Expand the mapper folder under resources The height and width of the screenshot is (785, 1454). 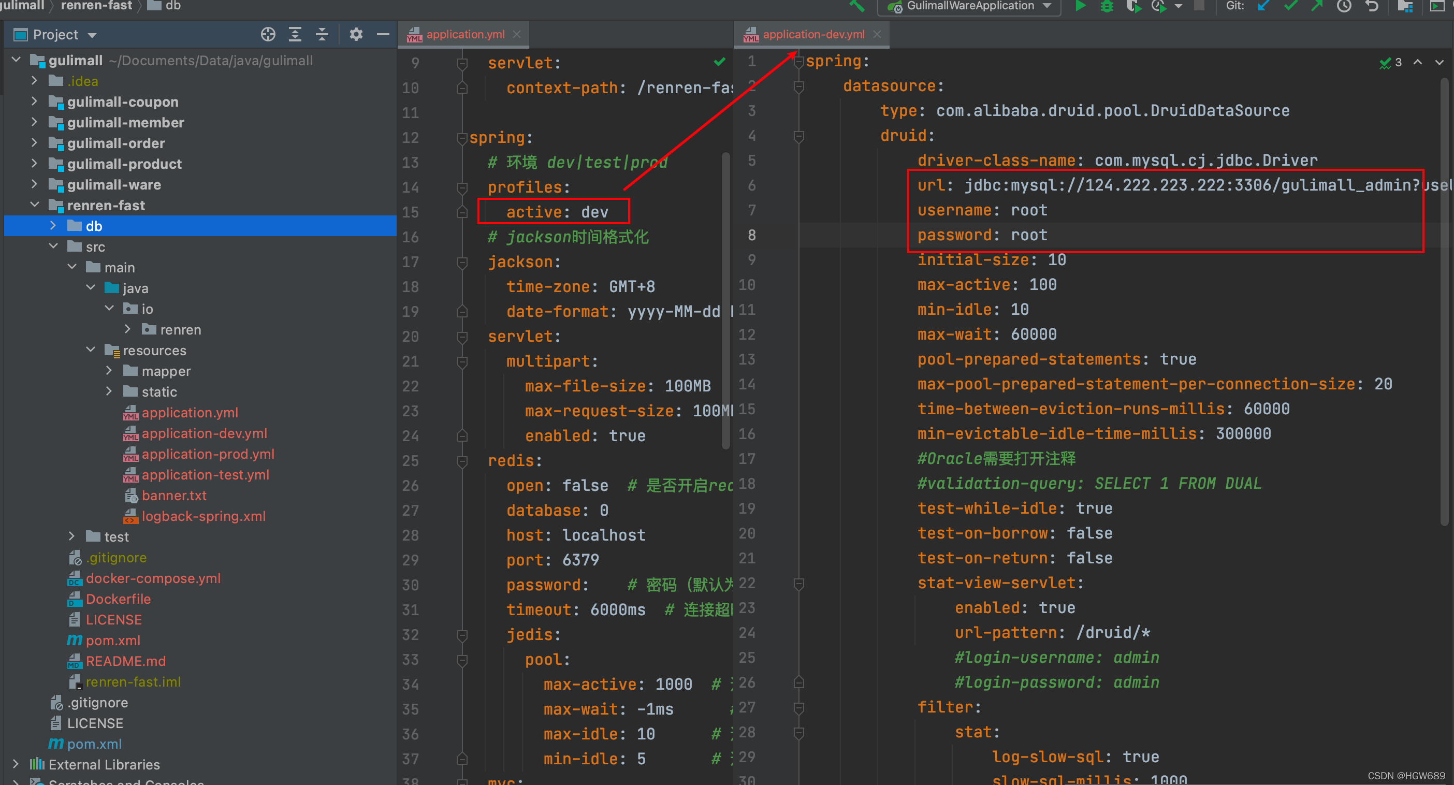click(x=109, y=371)
